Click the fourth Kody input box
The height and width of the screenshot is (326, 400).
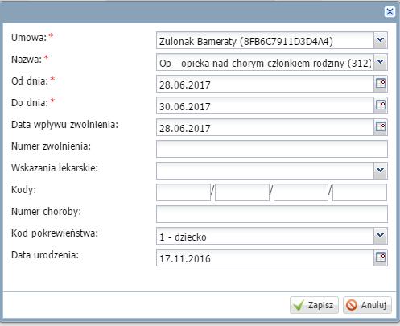pos(360,192)
